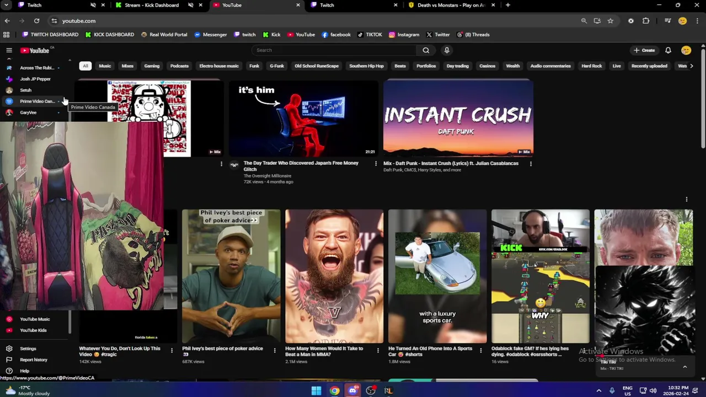Open the taskbar weather widget
This screenshot has width=706, height=397.
[28, 390]
